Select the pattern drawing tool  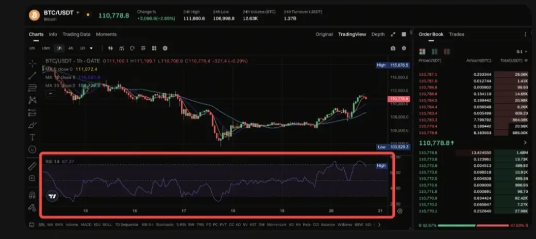click(32, 100)
